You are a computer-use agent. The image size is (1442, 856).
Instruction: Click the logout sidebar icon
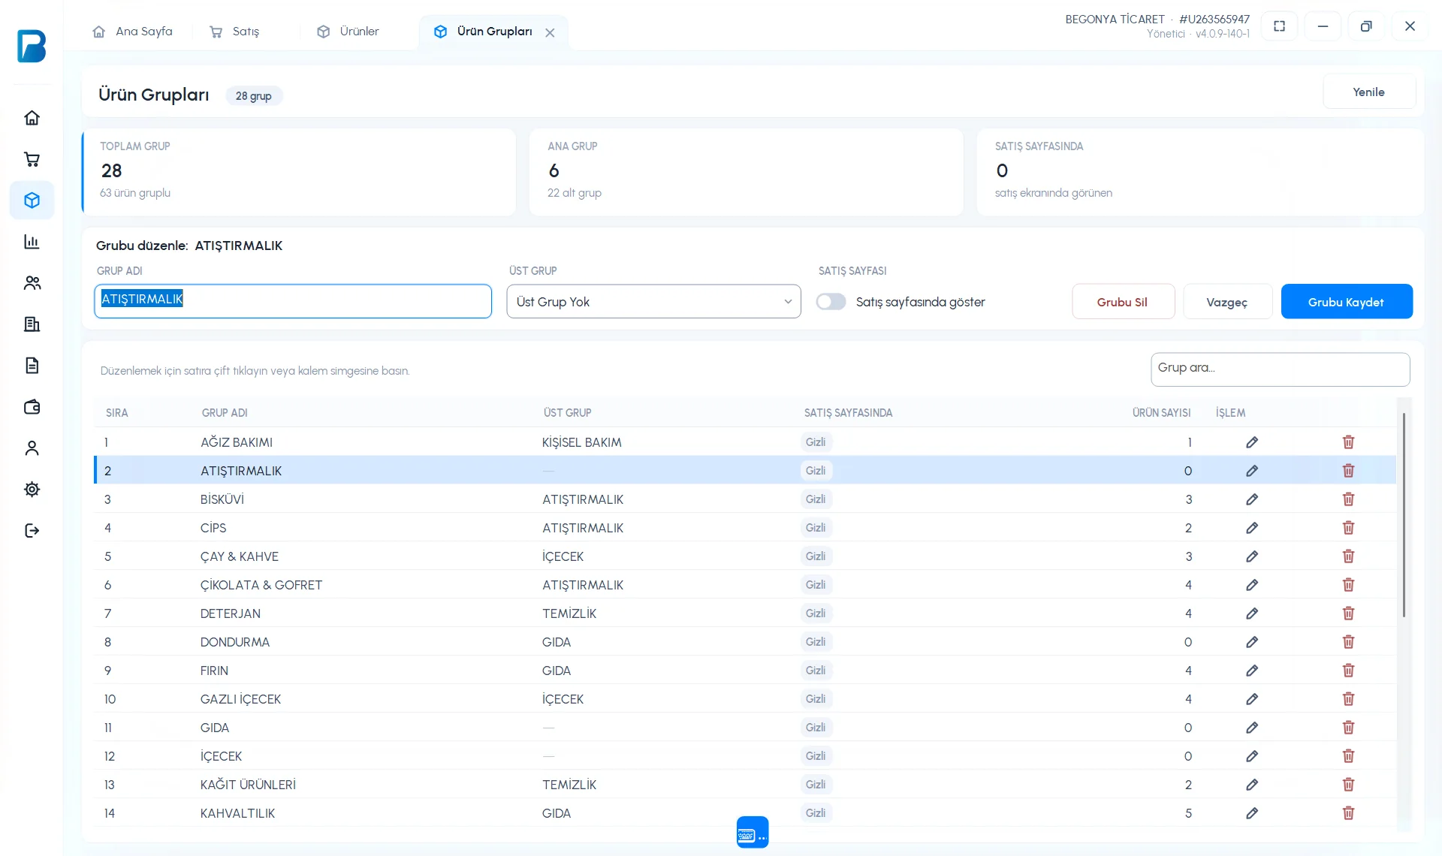pyautogui.click(x=32, y=531)
